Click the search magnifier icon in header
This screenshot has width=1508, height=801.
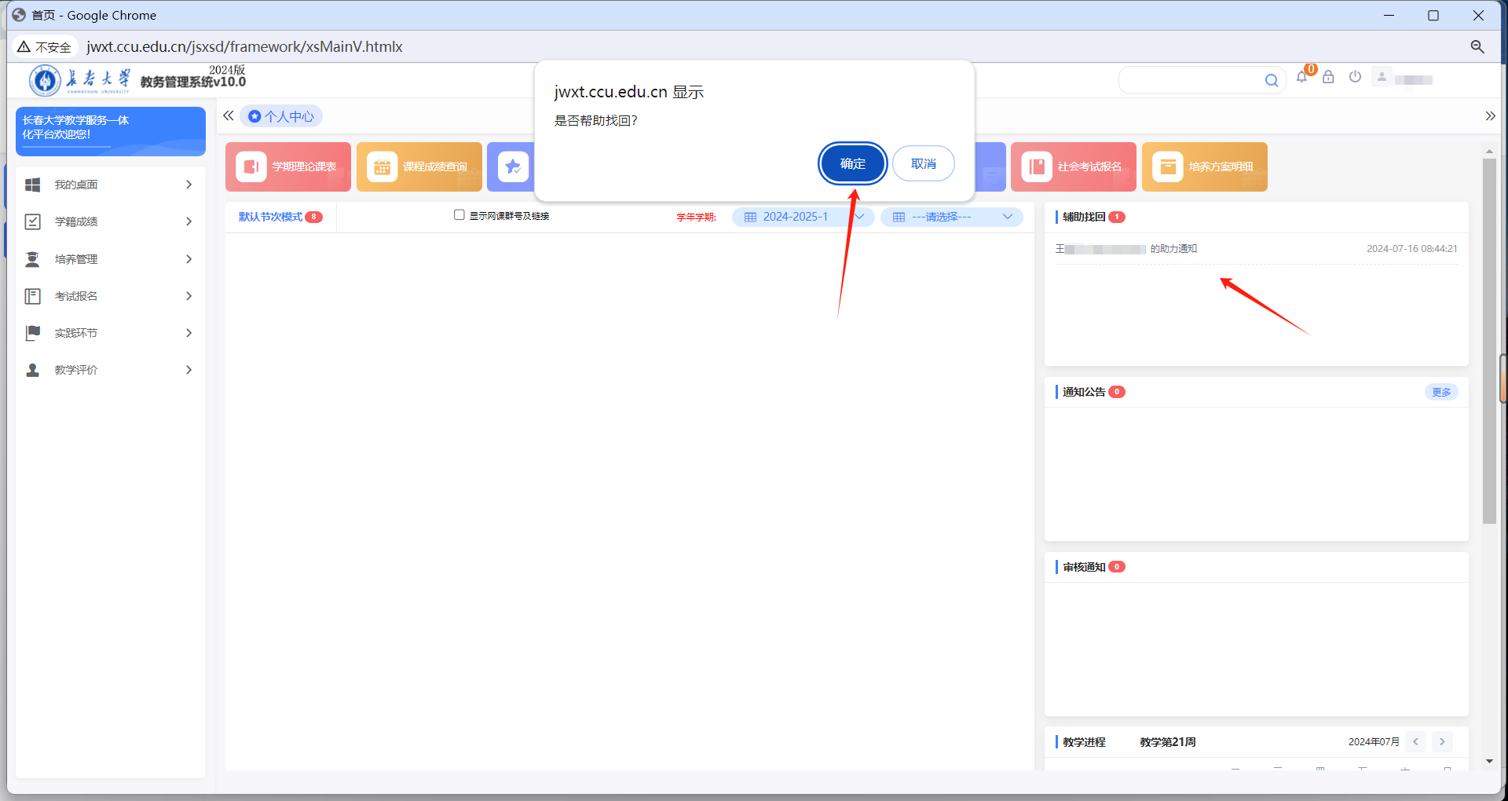[1271, 80]
